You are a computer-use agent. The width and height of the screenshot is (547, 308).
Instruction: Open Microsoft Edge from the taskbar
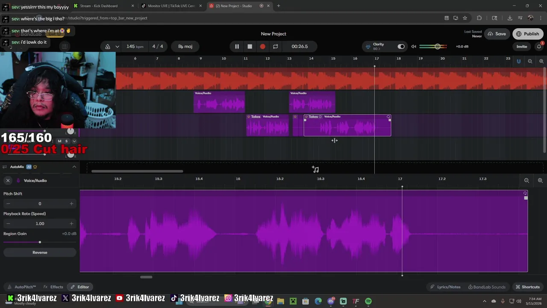point(318,301)
